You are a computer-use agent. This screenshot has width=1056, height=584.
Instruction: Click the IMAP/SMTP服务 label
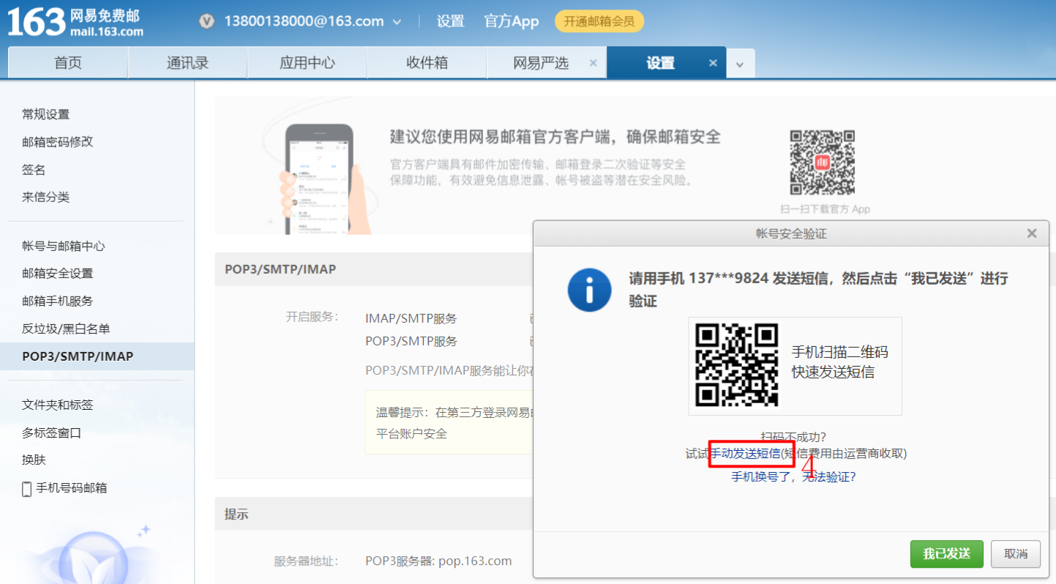click(411, 318)
